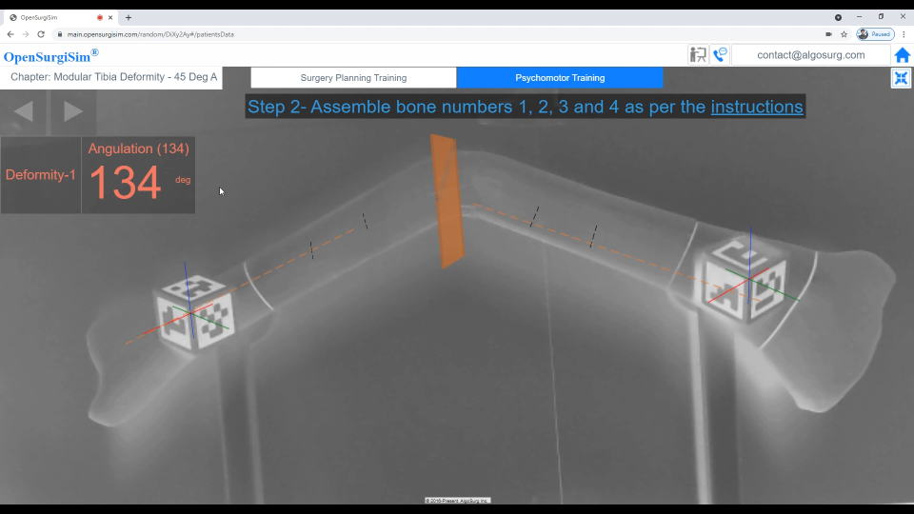Toggle fullscreen with the collapse arrows icon
The width and height of the screenshot is (914, 514).
click(x=901, y=78)
